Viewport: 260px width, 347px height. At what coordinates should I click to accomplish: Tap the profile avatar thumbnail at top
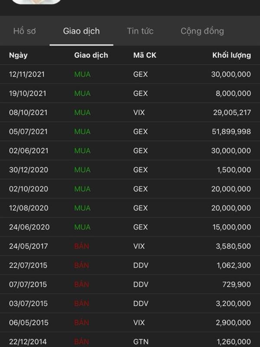pos(37,2)
